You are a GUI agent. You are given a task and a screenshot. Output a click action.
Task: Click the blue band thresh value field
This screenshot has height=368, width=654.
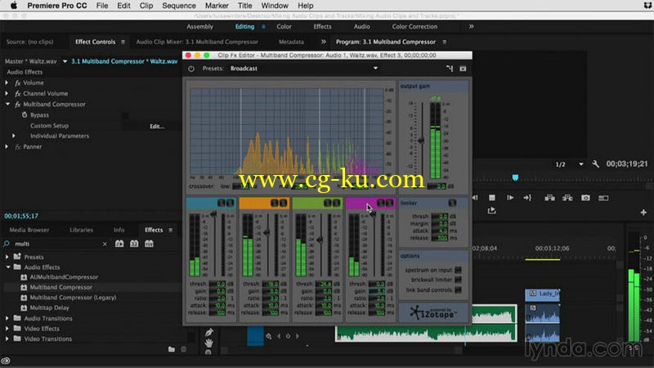pyautogui.click(x=217, y=284)
